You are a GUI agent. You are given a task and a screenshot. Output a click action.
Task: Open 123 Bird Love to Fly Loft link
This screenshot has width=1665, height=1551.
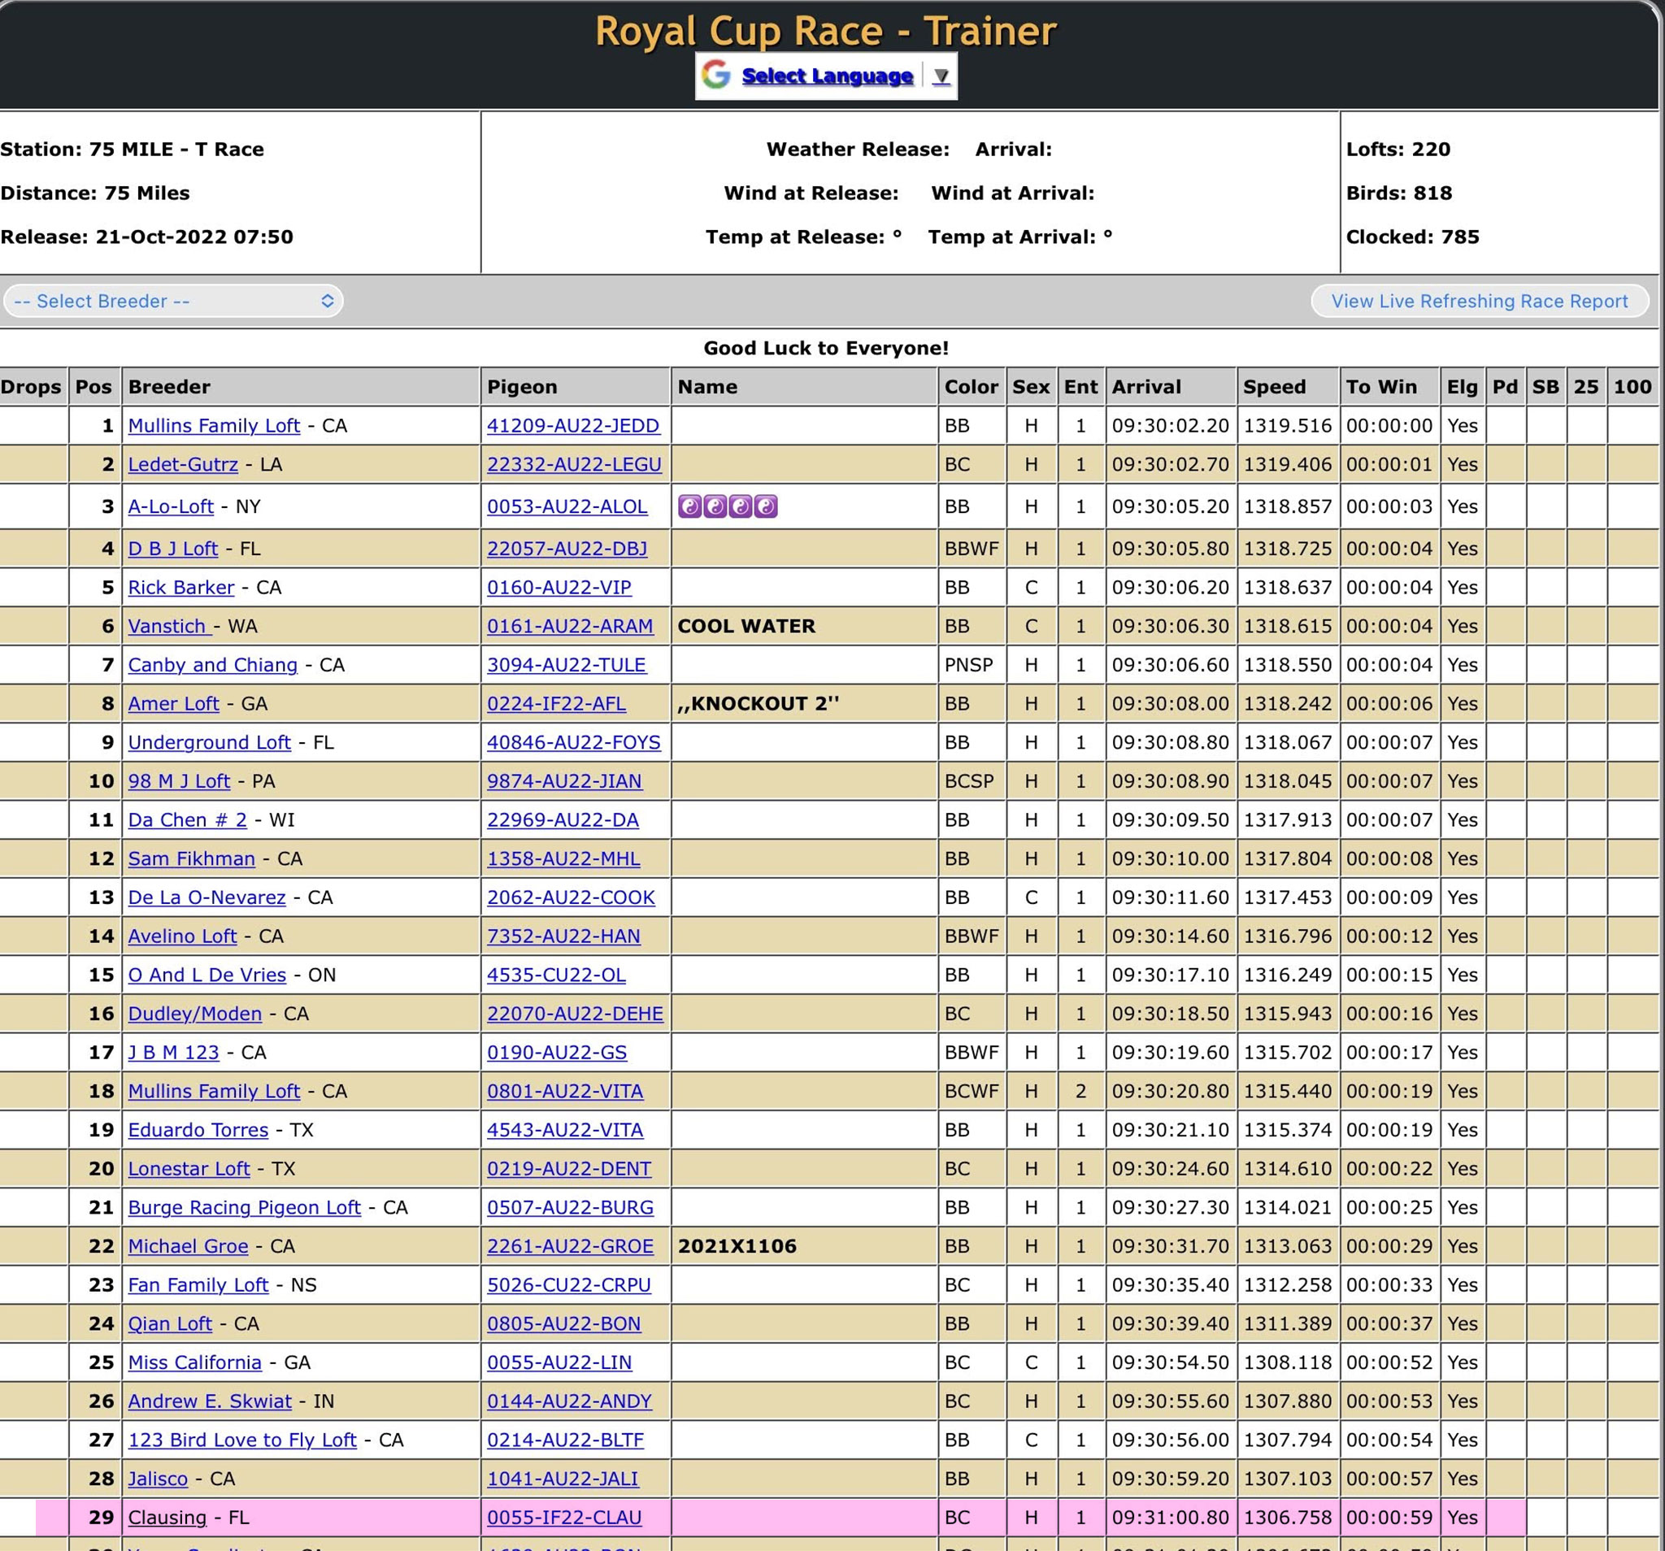242,1440
